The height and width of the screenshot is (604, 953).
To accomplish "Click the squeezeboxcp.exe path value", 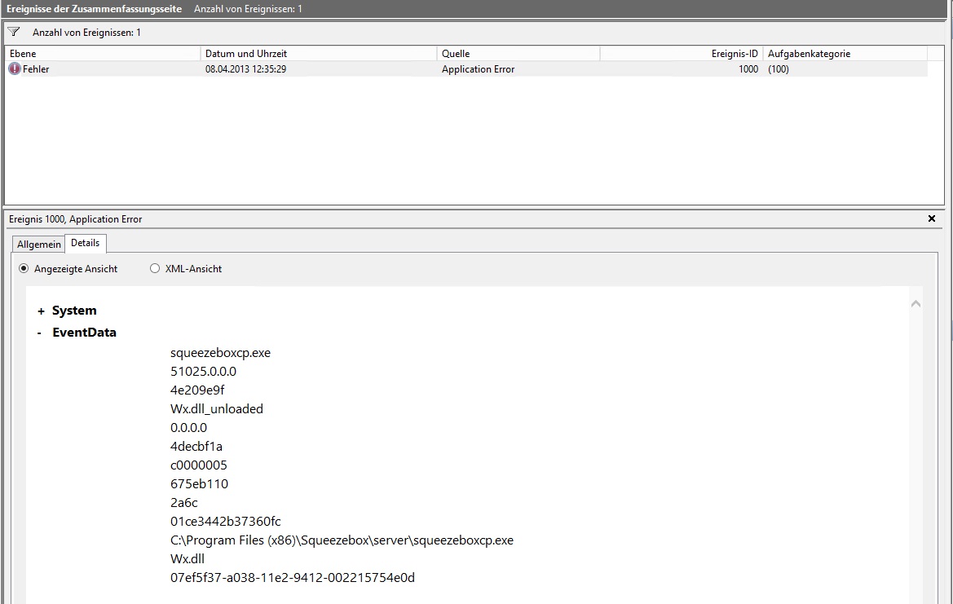I will (342, 540).
